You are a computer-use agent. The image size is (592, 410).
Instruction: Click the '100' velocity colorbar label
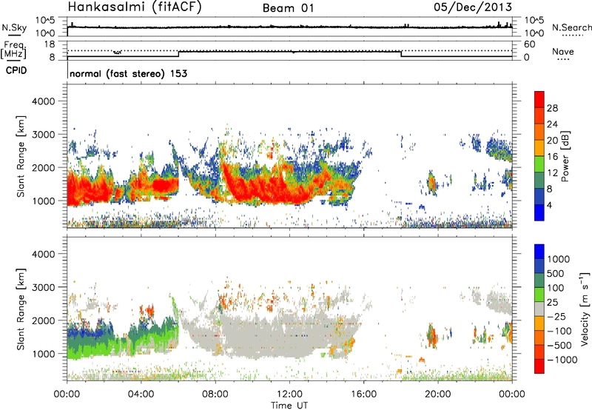(556, 288)
